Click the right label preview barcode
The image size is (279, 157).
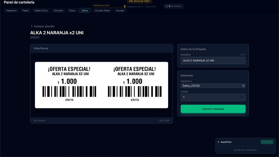tap(135, 91)
